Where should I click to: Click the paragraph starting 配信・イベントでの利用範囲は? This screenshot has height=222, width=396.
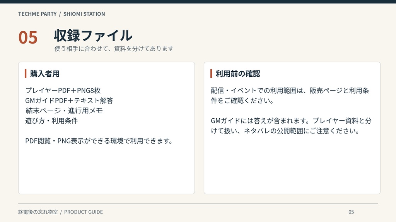coord(290,96)
